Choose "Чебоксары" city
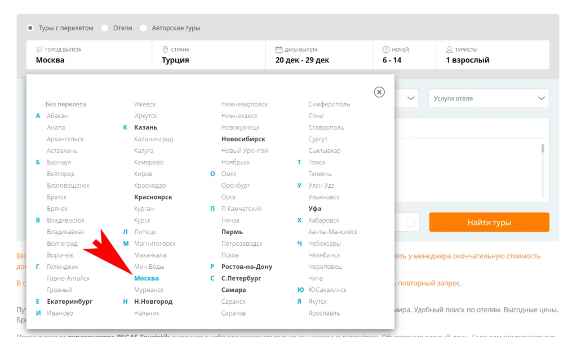Image resolution: width=577 pixels, height=337 pixels. [324, 243]
